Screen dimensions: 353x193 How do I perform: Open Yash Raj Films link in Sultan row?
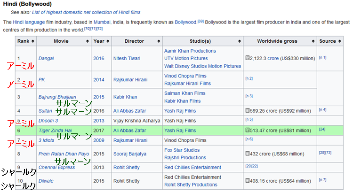(x=180, y=111)
